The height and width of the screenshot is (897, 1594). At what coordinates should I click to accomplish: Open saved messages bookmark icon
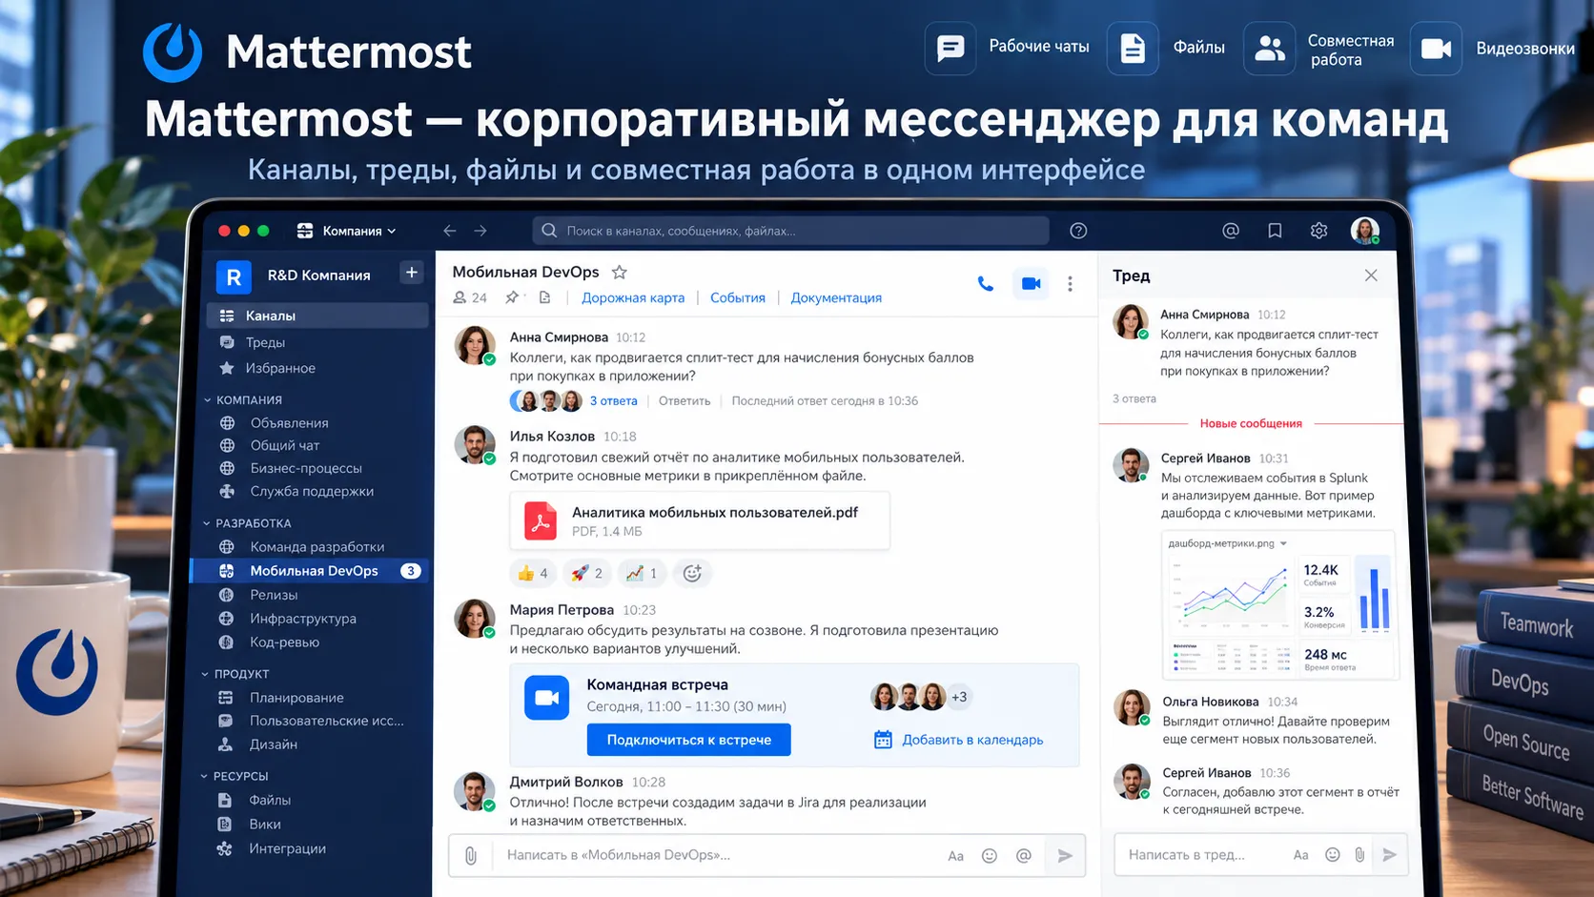(x=1275, y=231)
